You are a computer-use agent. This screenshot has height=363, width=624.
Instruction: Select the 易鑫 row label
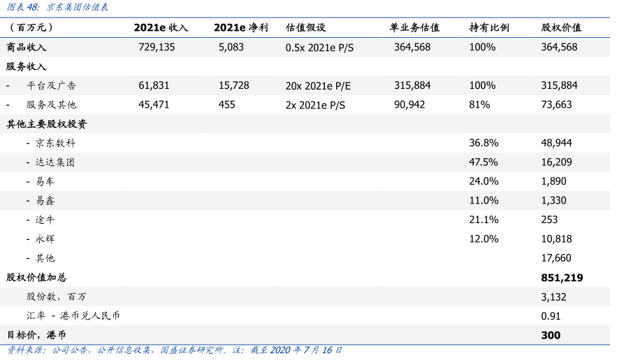45,201
